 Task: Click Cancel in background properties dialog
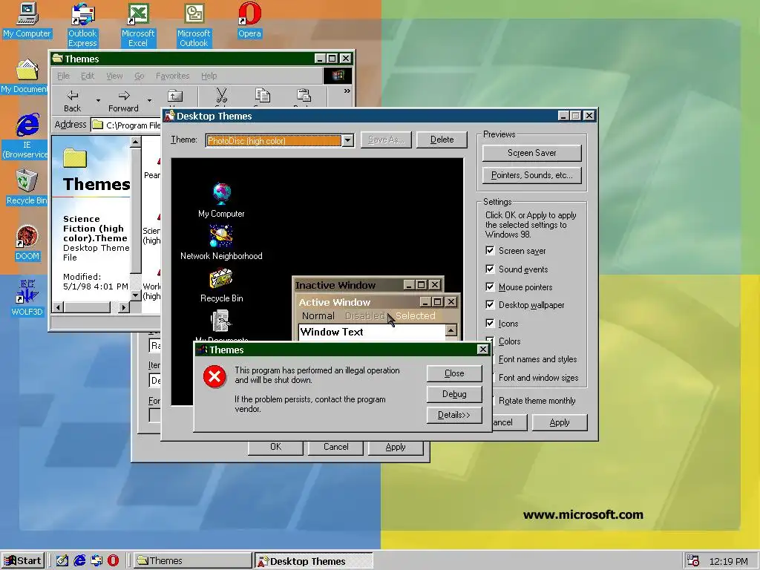(x=335, y=447)
